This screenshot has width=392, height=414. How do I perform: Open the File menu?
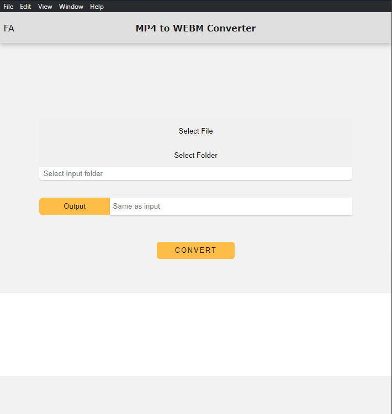click(x=8, y=7)
